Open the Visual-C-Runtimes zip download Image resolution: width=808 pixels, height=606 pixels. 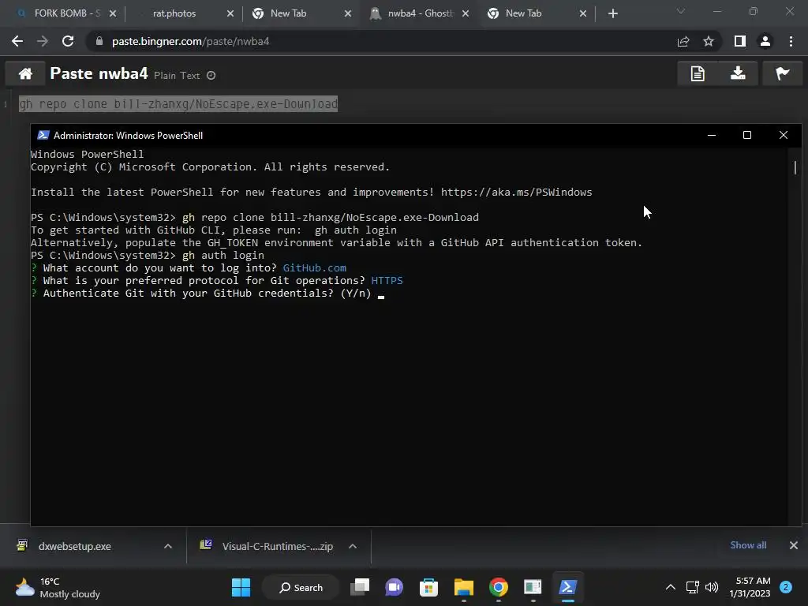pos(277,546)
